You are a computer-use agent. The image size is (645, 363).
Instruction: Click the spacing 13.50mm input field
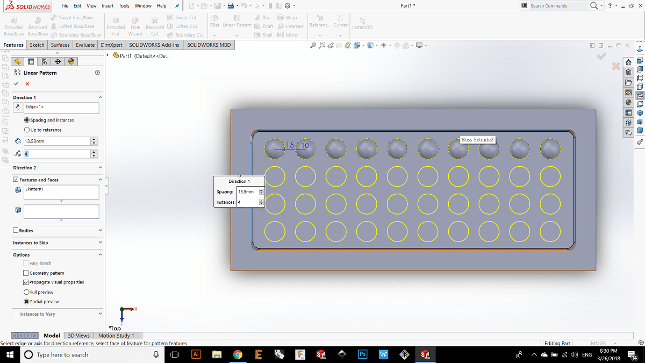click(x=57, y=141)
